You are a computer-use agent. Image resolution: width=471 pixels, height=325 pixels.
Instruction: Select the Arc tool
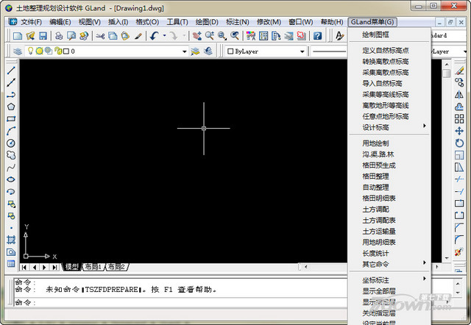tap(11, 131)
